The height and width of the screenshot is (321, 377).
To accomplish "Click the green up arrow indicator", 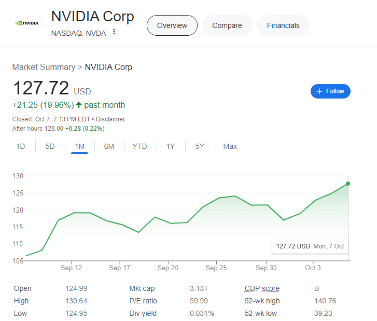I will (x=79, y=105).
